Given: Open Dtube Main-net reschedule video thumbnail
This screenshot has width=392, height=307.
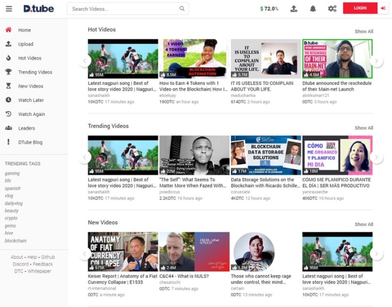Looking at the screenshot, I should pyautogui.click(x=337, y=59).
